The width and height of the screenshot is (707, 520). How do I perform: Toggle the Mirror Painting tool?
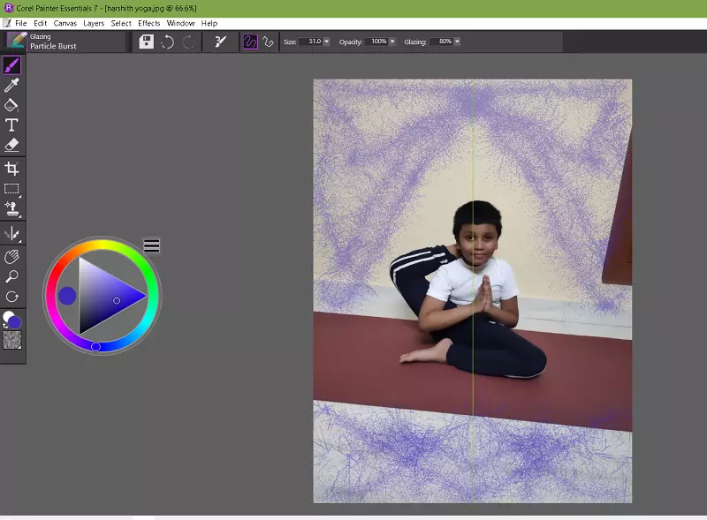tap(12, 234)
